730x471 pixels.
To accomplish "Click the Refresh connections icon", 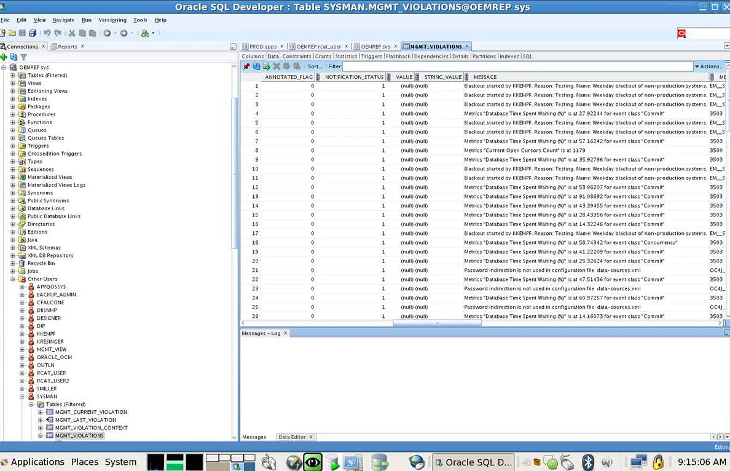I will (14, 57).
